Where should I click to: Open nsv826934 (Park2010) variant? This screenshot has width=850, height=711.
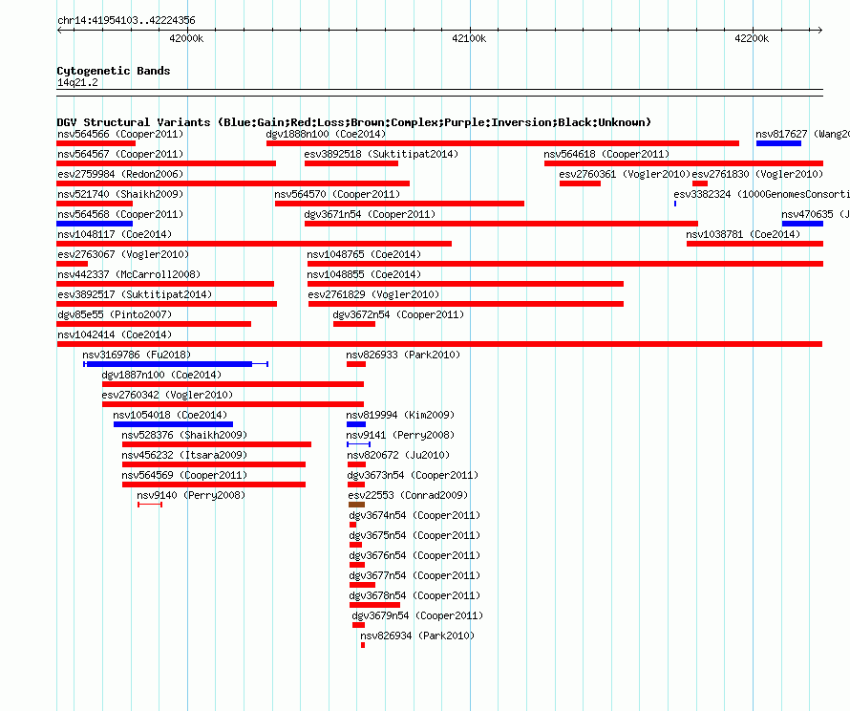416,636
